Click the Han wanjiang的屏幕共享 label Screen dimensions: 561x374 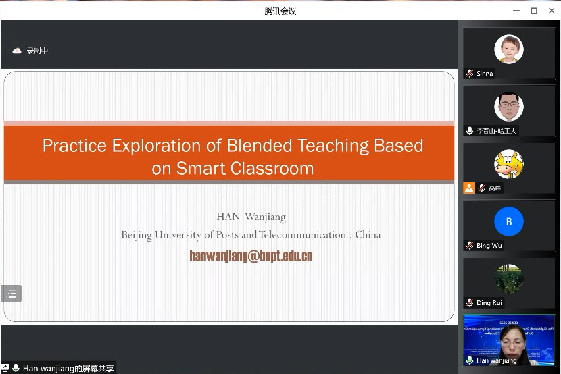[x=68, y=369]
